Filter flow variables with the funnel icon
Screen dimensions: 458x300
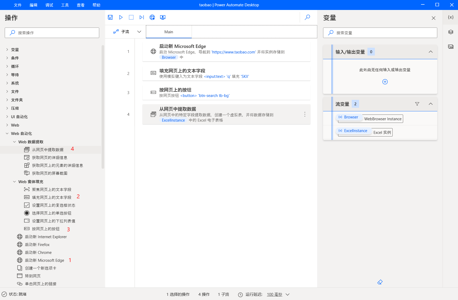pyautogui.click(x=417, y=104)
